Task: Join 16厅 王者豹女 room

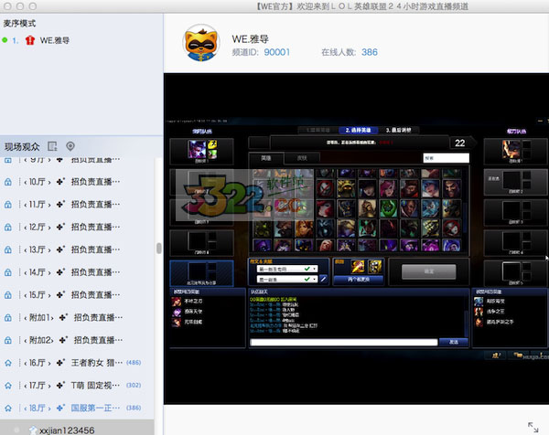Action: 77,363
